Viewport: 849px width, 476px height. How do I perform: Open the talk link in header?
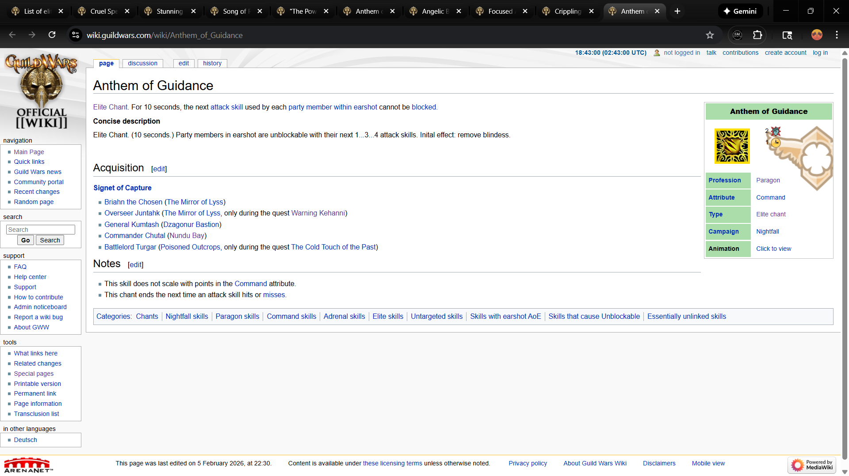pyautogui.click(x=711, y=53)
